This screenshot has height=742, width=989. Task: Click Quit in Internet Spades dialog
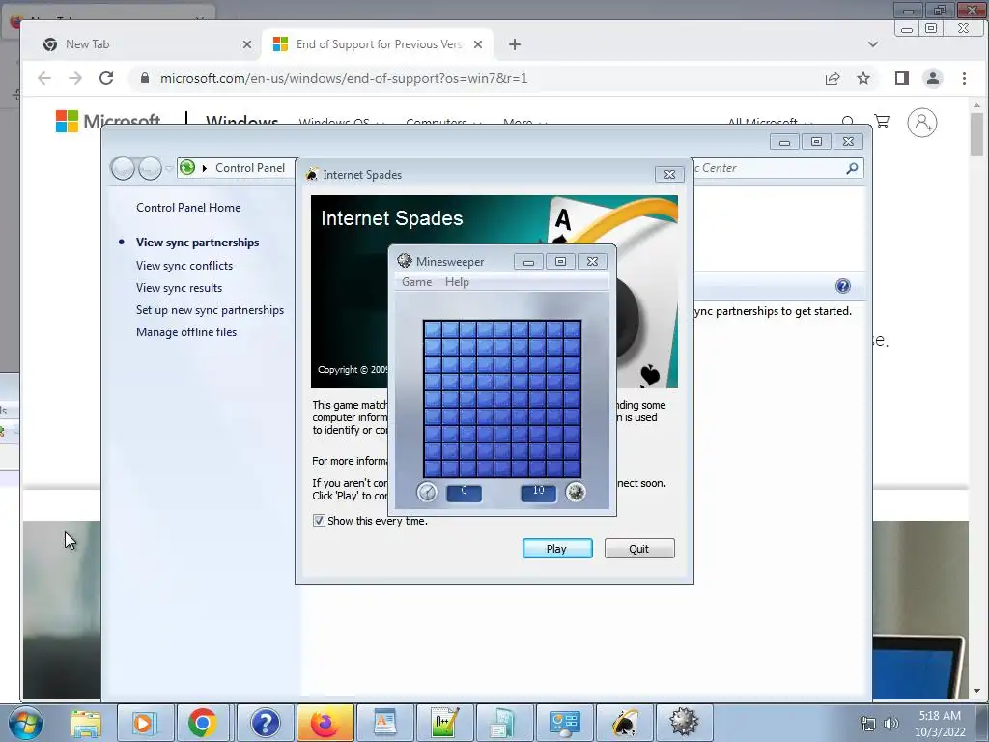tap(639, 549)
